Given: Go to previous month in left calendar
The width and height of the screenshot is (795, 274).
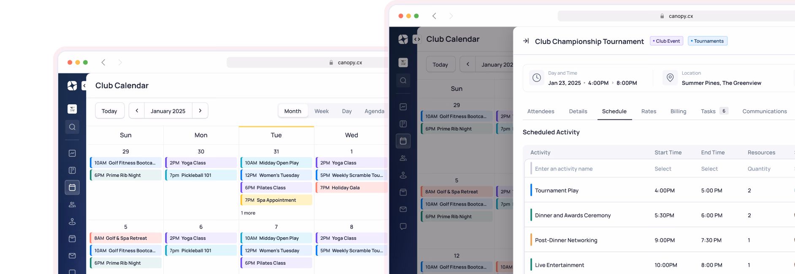Looking at the screenshot, I should click(137, 111).
